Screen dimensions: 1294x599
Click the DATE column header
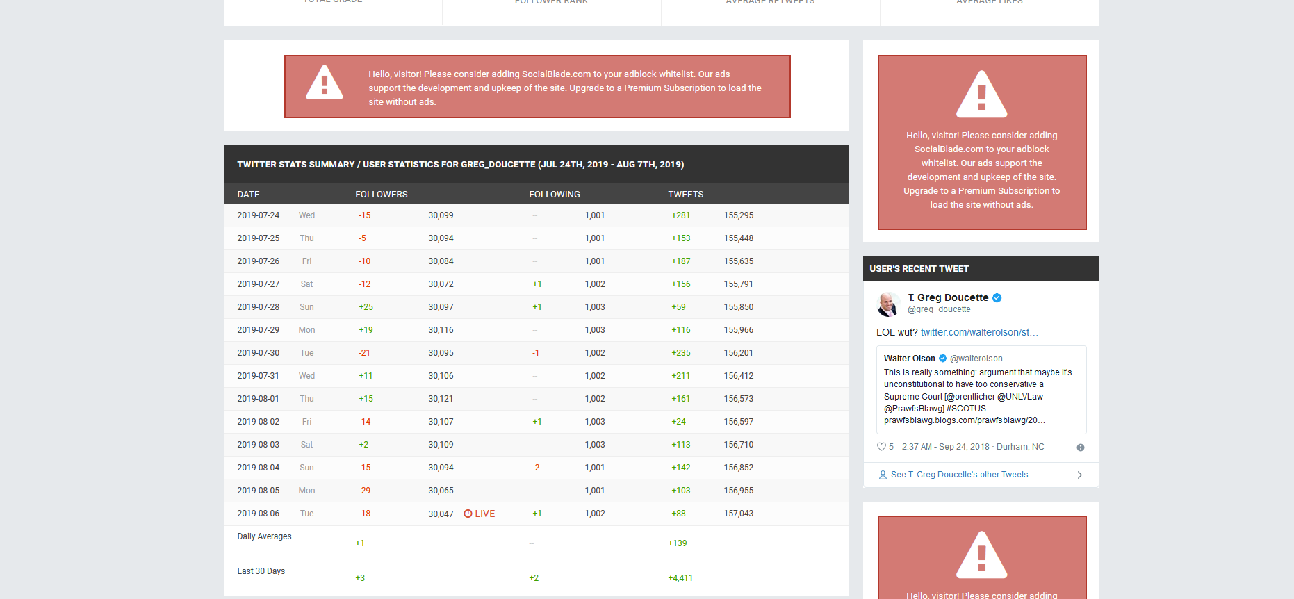[x=248, y=195]
